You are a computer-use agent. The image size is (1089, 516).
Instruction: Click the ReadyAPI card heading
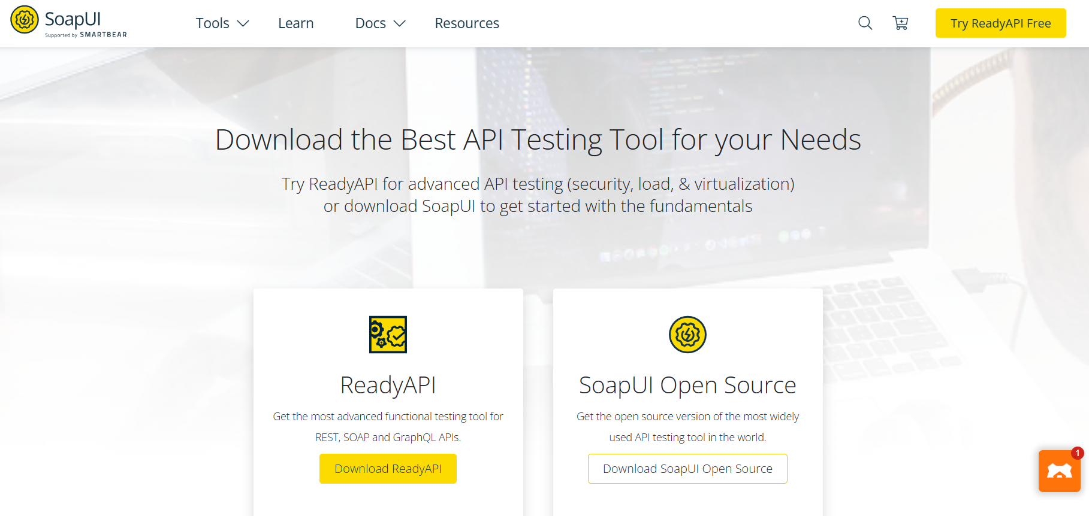coord(388,385)
